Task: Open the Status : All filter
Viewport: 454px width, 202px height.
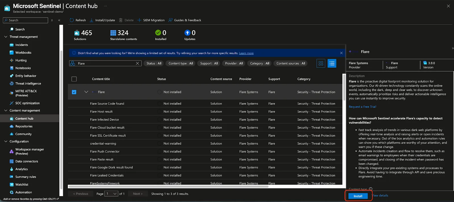Action: coord(154,64)
